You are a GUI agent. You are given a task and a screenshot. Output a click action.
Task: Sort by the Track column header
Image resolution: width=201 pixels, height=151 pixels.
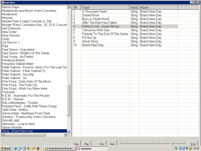(x=105, y=8)
